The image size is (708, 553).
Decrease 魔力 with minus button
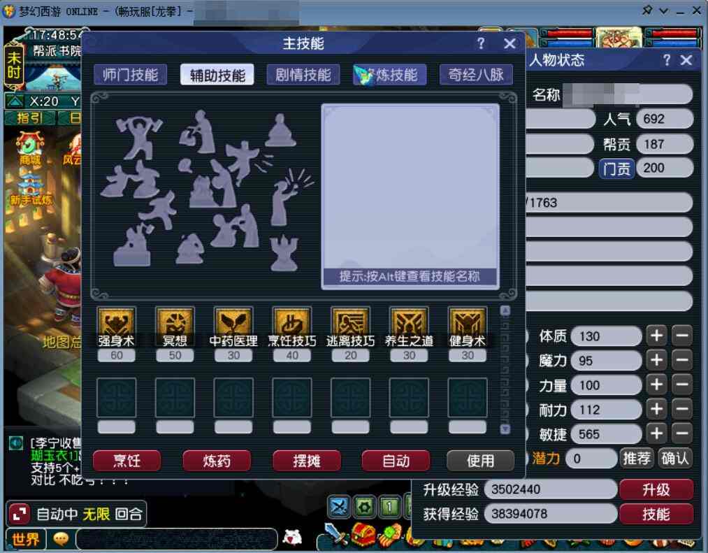coord(682,360)
